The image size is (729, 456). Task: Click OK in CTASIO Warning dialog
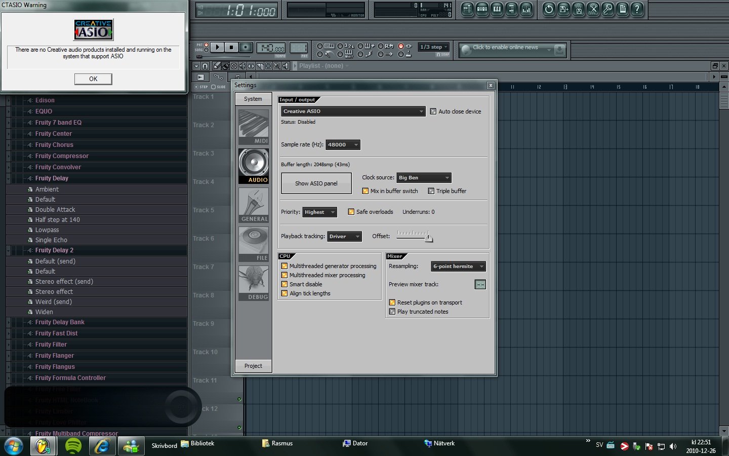point(93,79)
